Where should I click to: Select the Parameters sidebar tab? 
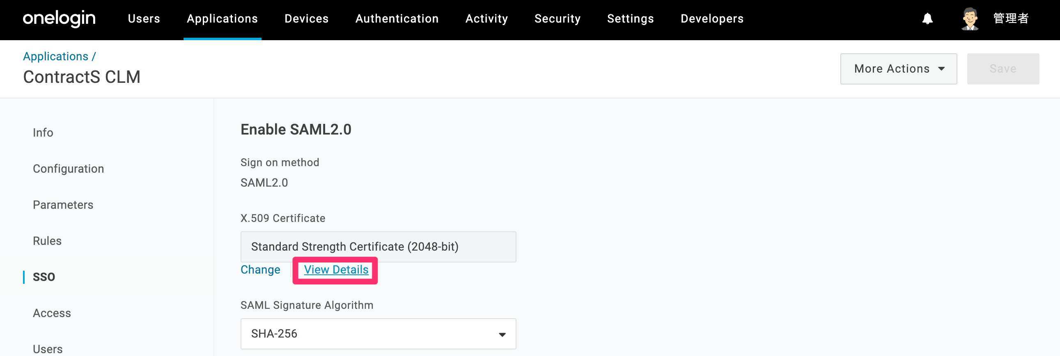click(63, 205)
